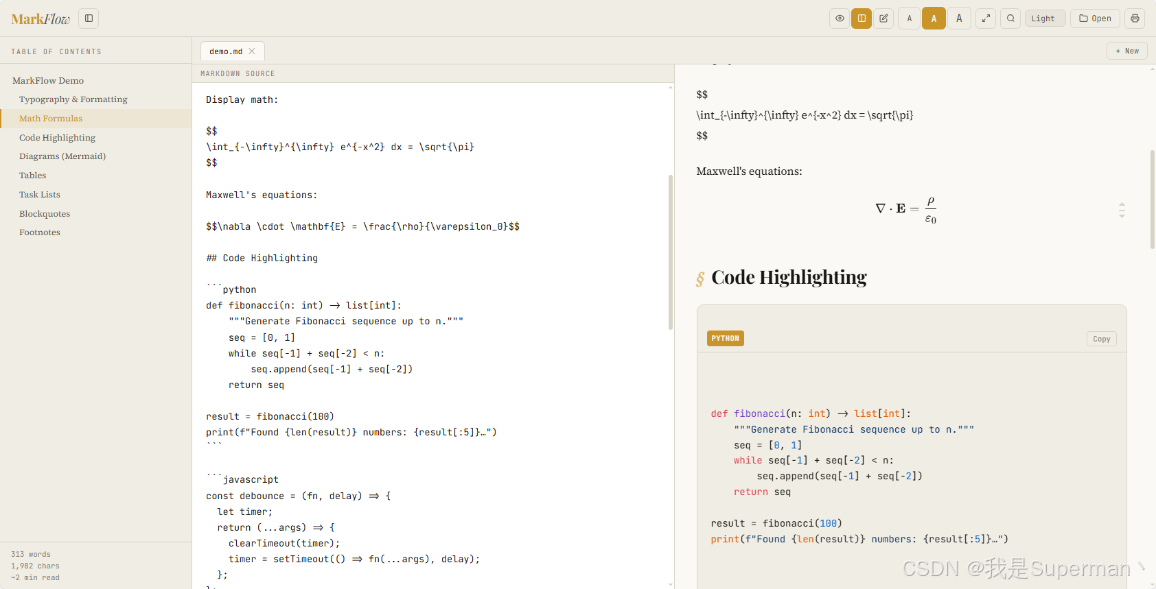Click the '1,982 chars' counter

point(35,566)
